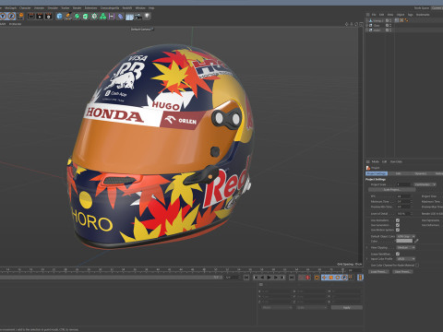Image resolution: width=443 pixels, height=332 pixels.
Task: Click the Scale Project button
Action: click(x=392, y=190)
